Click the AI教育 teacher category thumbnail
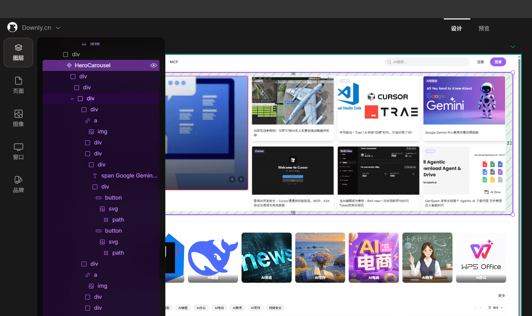 coord(427,258)
